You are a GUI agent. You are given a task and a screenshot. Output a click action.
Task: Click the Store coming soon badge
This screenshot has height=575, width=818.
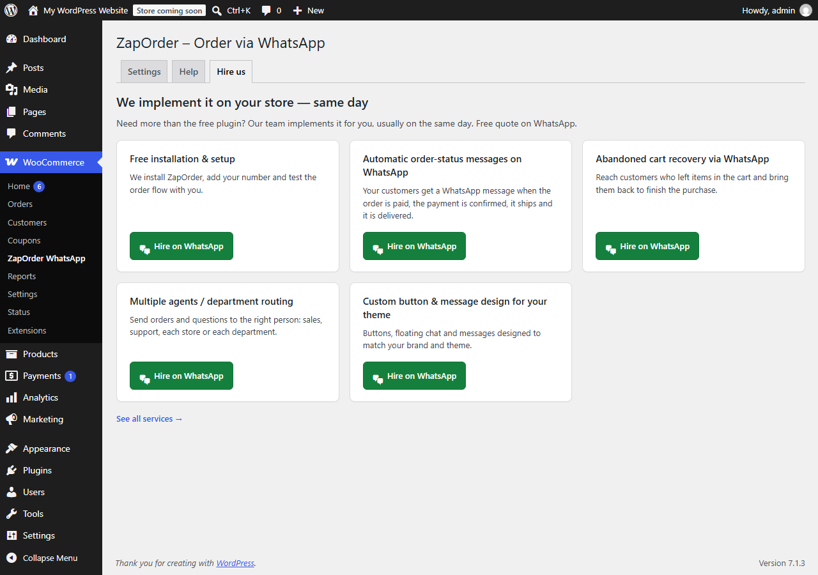tap(169, 10)
